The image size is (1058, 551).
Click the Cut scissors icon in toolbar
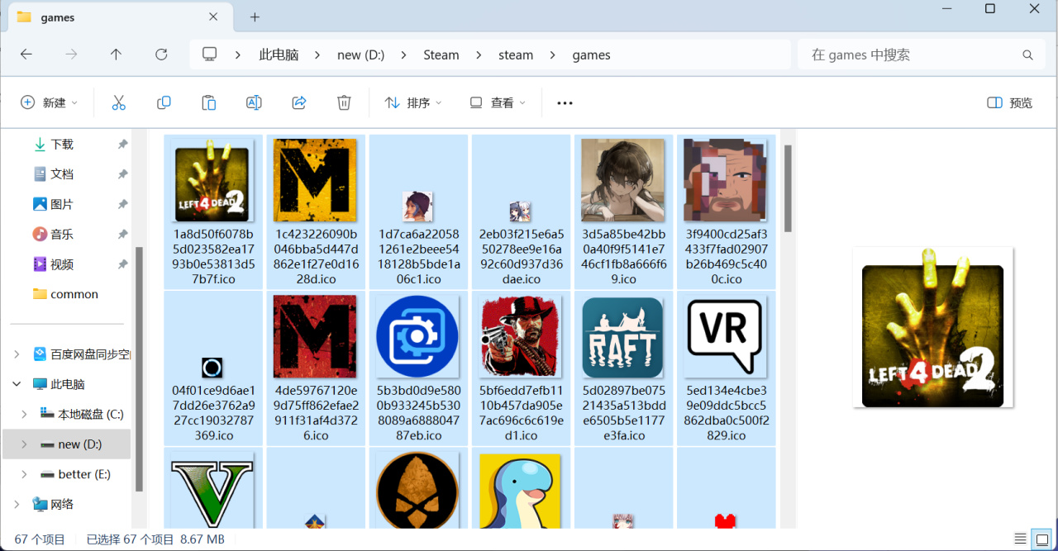pos(118,102)
